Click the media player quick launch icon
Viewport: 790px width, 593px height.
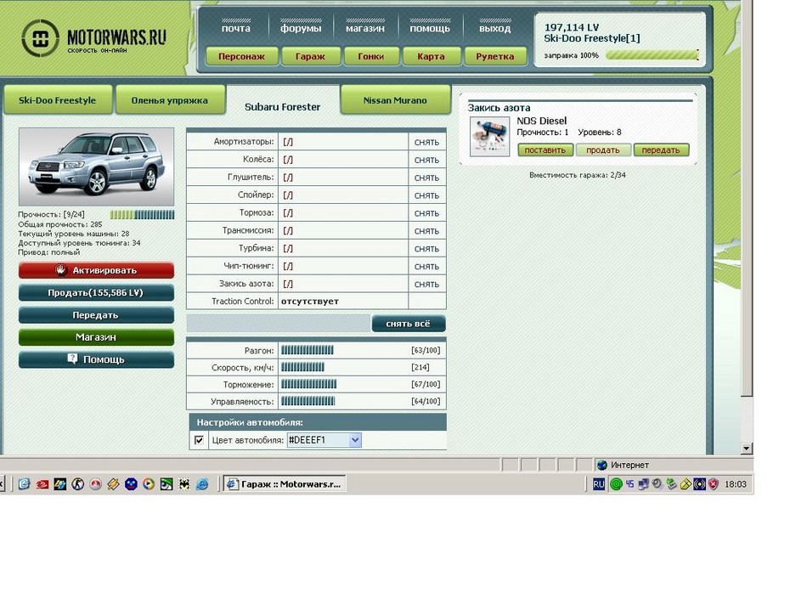click(149, 484)
